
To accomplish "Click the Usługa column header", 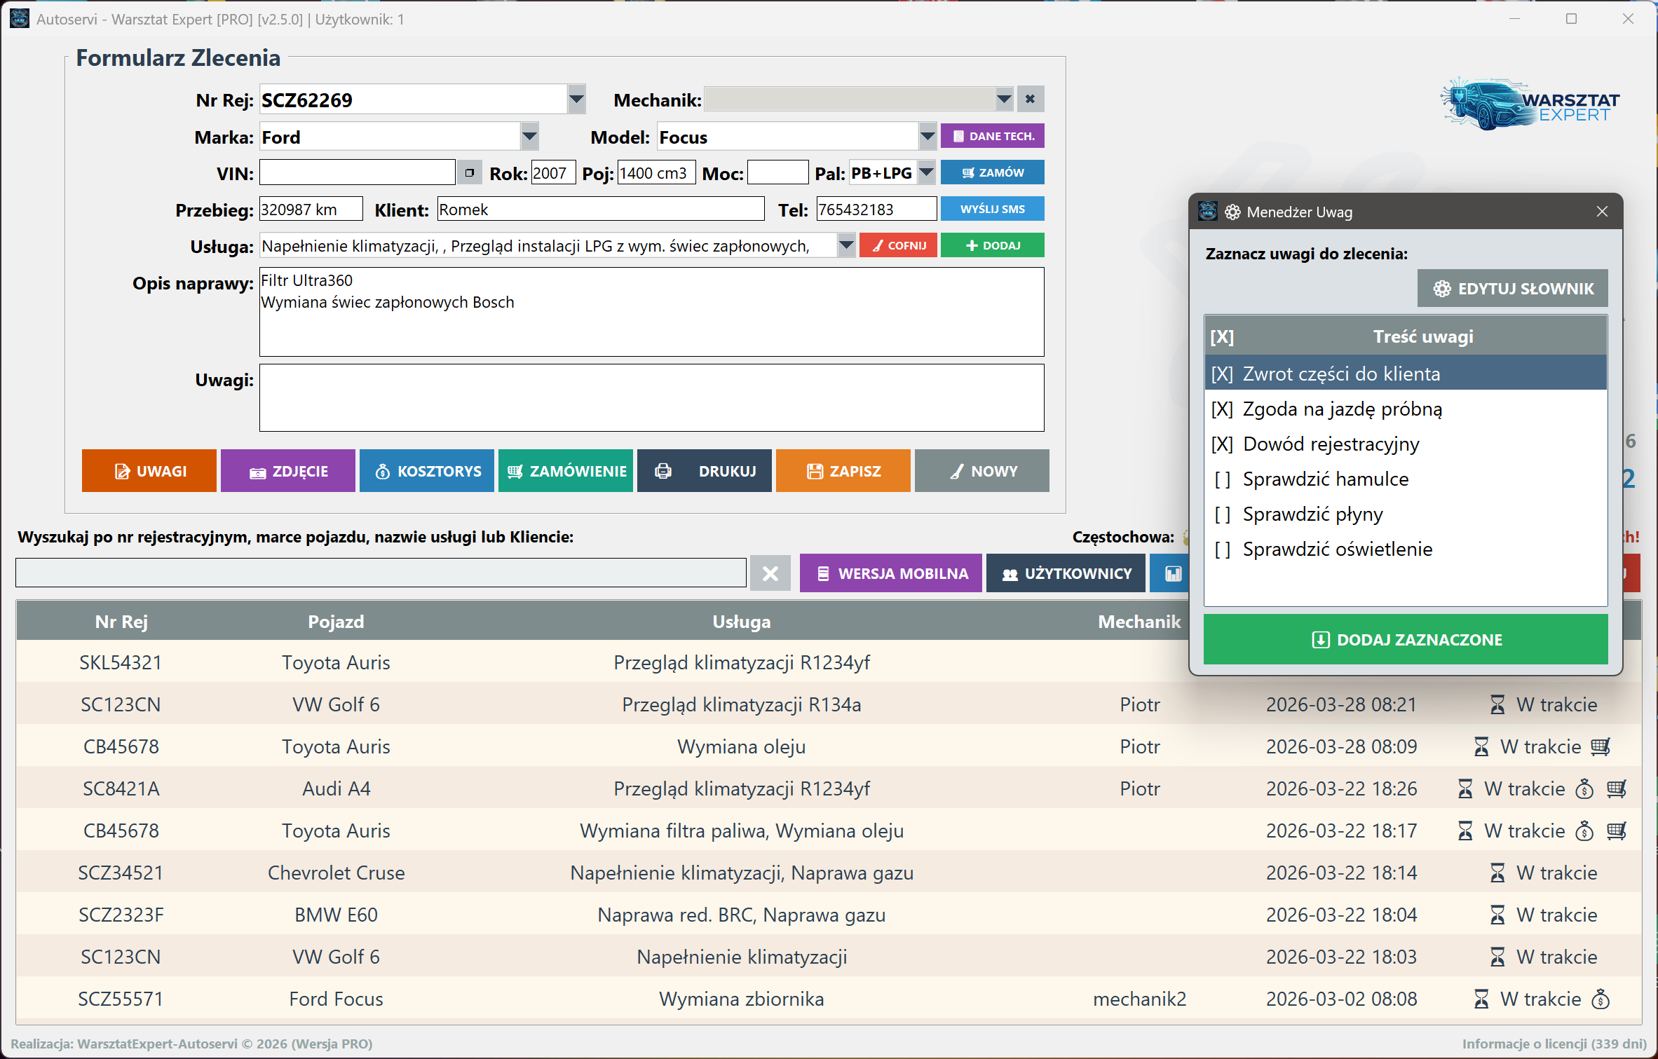I will (741, 622).
